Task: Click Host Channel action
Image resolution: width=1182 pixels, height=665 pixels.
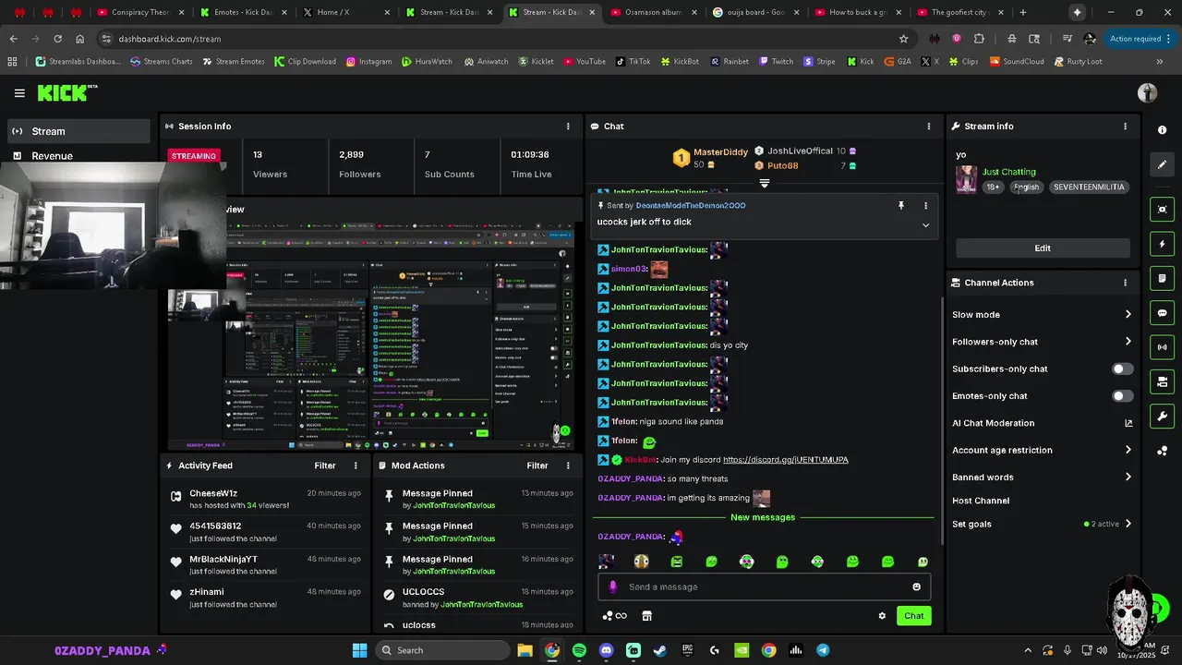Action: [981, 501]
